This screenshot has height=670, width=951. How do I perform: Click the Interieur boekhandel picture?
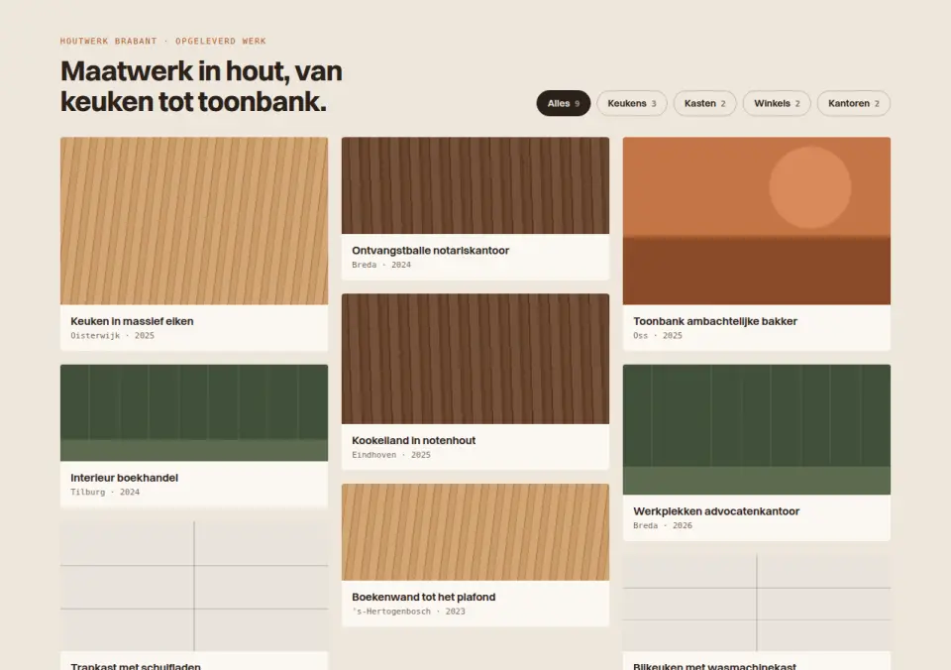[194, 412]
